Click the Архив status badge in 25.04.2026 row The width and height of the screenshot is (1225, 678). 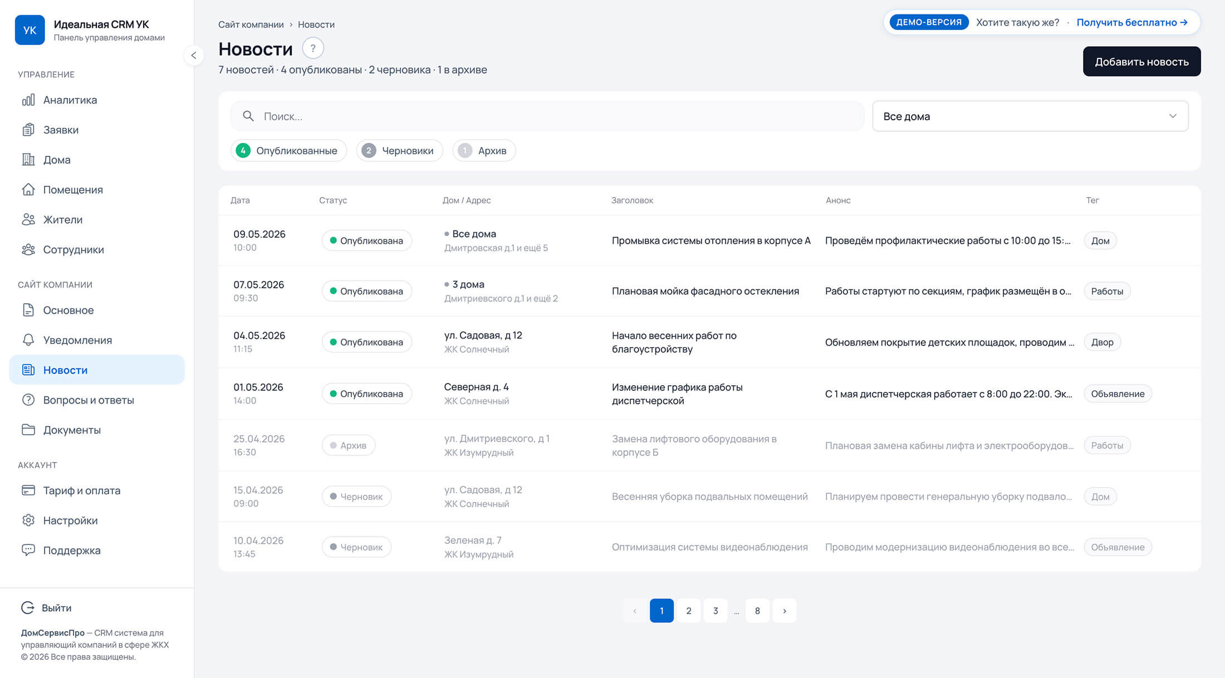click(349, 445)
